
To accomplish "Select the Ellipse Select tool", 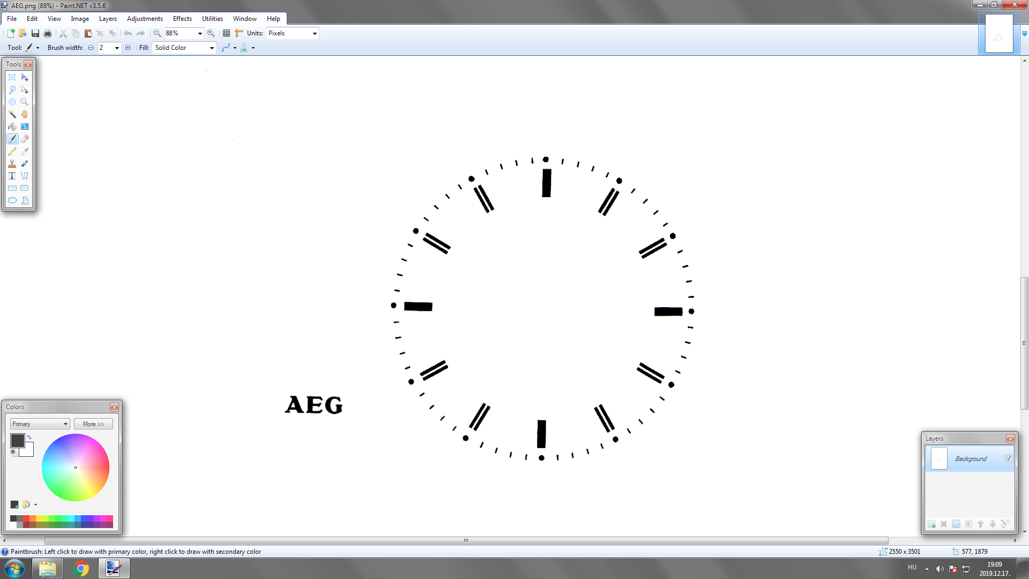I will point(12,102).
